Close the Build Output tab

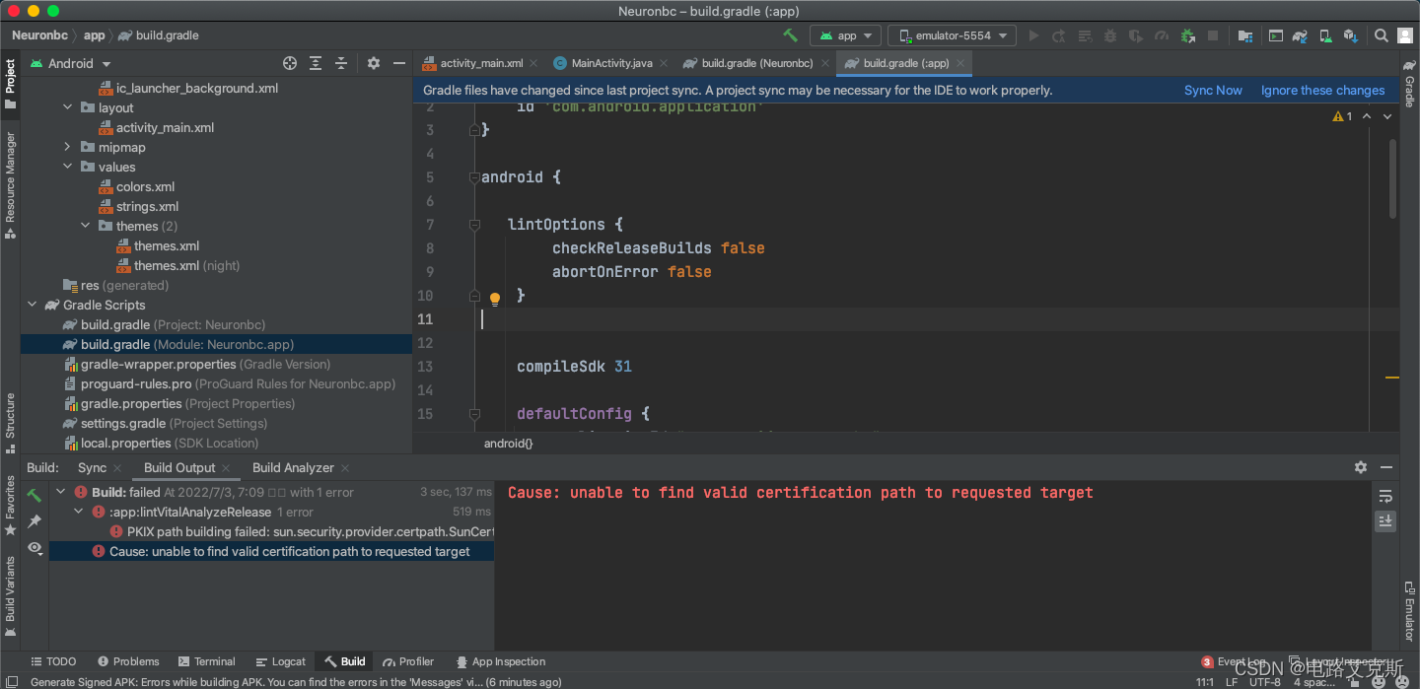point(226,468)
